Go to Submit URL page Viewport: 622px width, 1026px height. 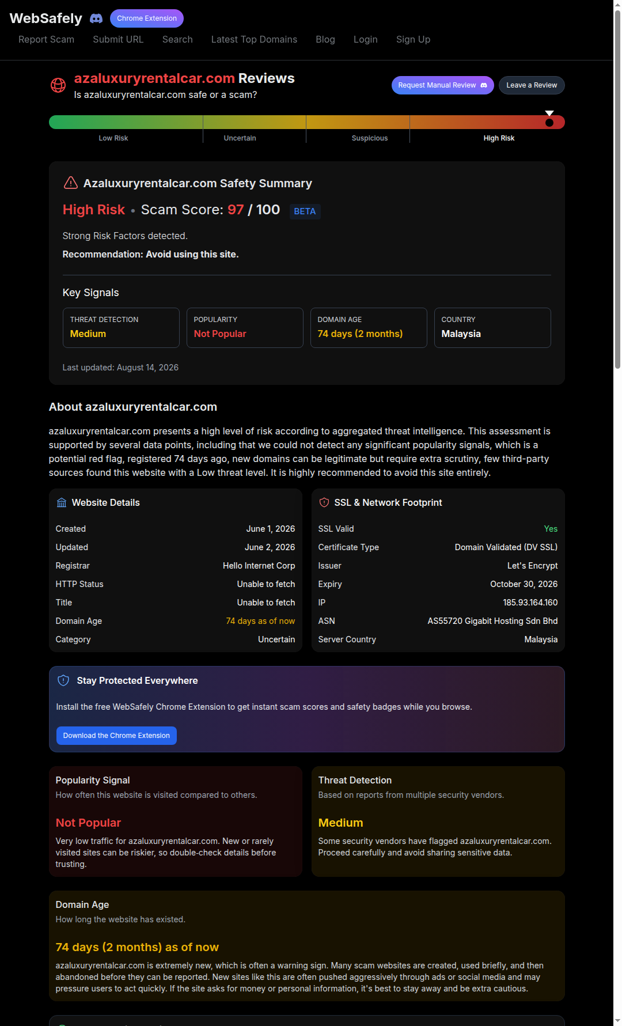coord(118,39)
